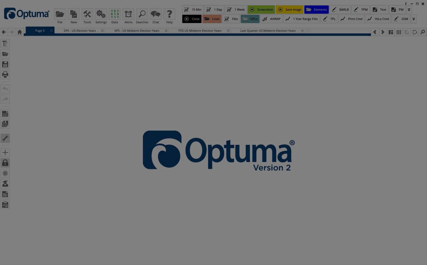Click the 1 Year Range Fibs button
The image size is (427, 265).
pyautogui.click(x=302, y=19)
